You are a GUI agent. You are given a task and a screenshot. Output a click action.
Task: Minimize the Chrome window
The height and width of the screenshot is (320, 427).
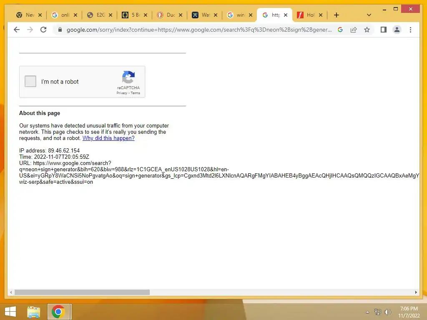384,10
